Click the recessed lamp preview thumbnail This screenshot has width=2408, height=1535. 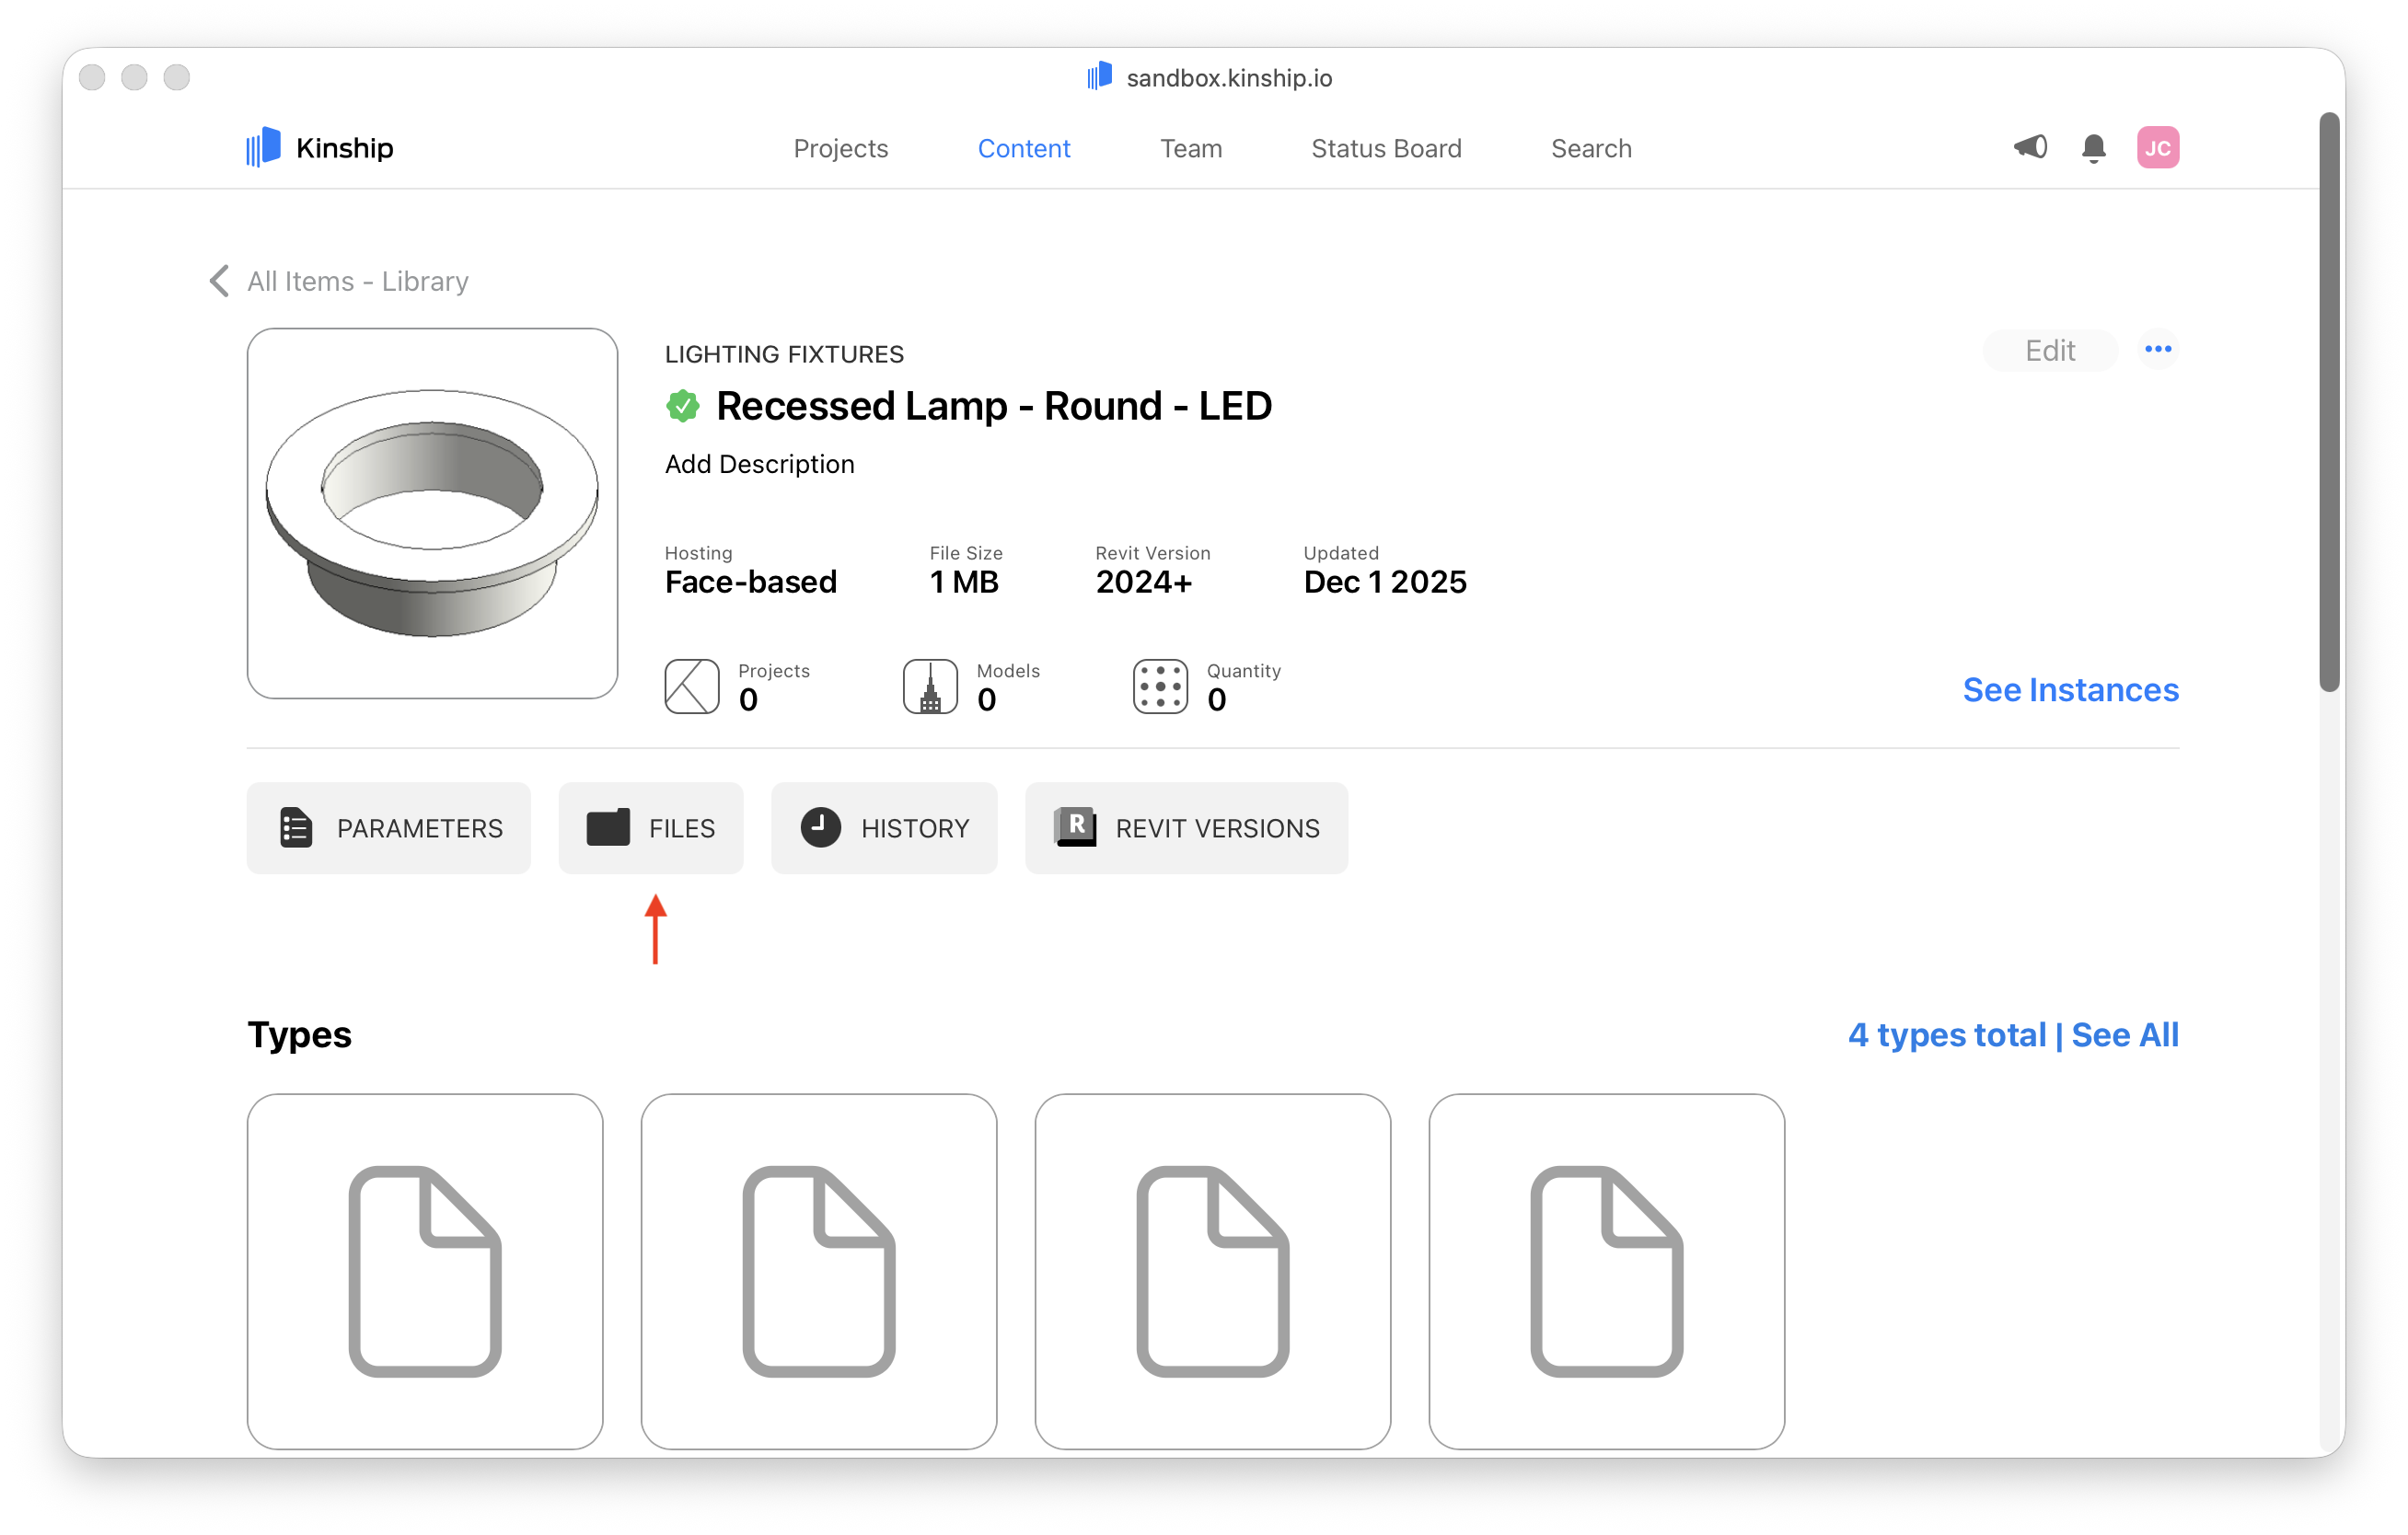coord(432,513)
